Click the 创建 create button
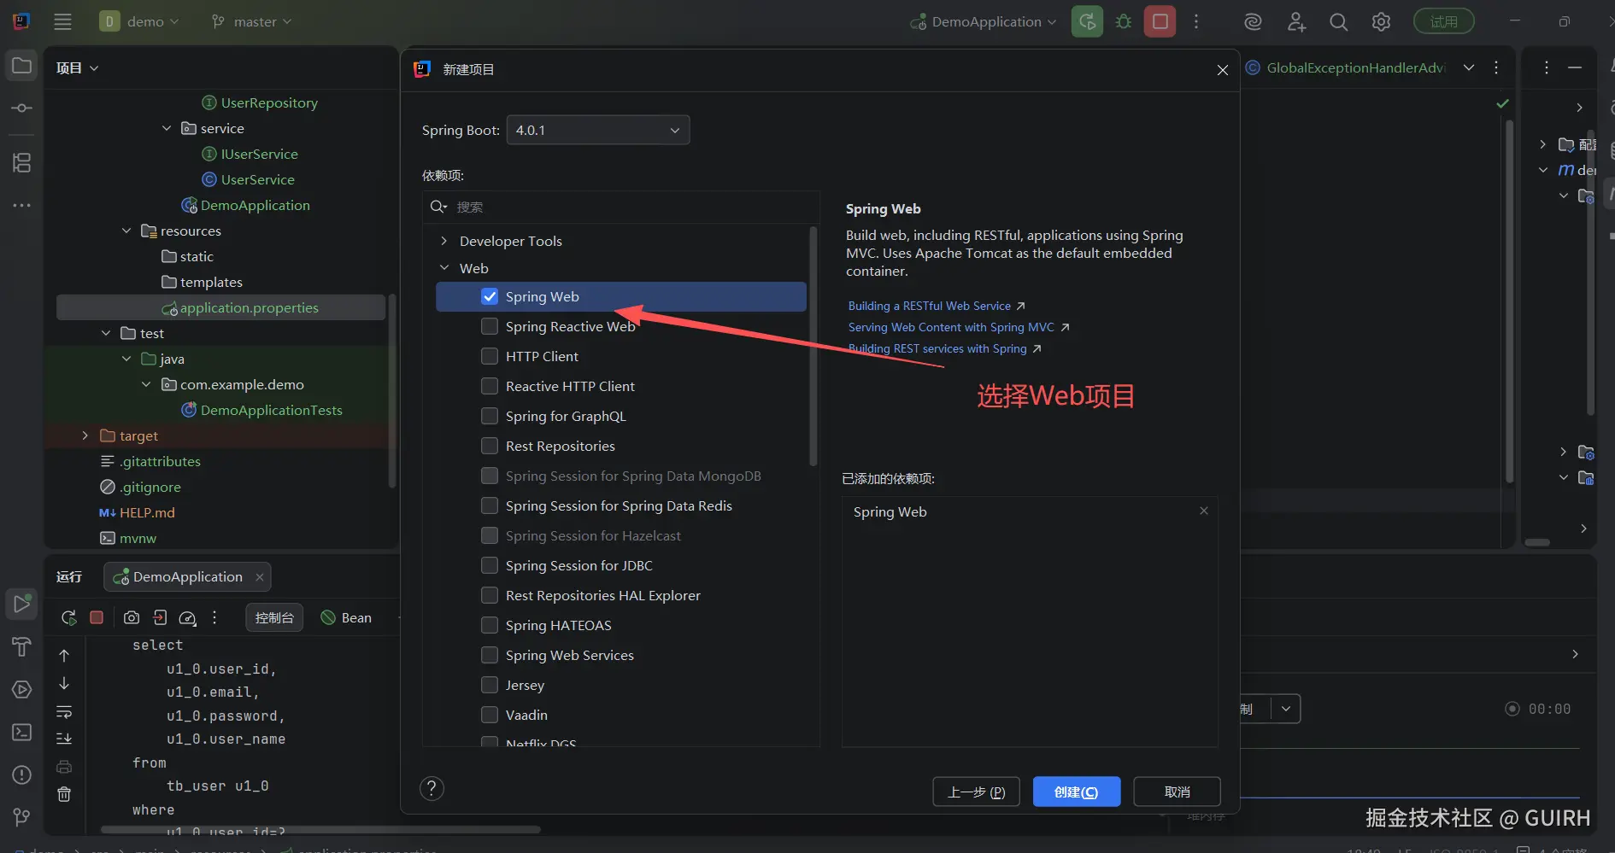 (x=1077, y=792)
